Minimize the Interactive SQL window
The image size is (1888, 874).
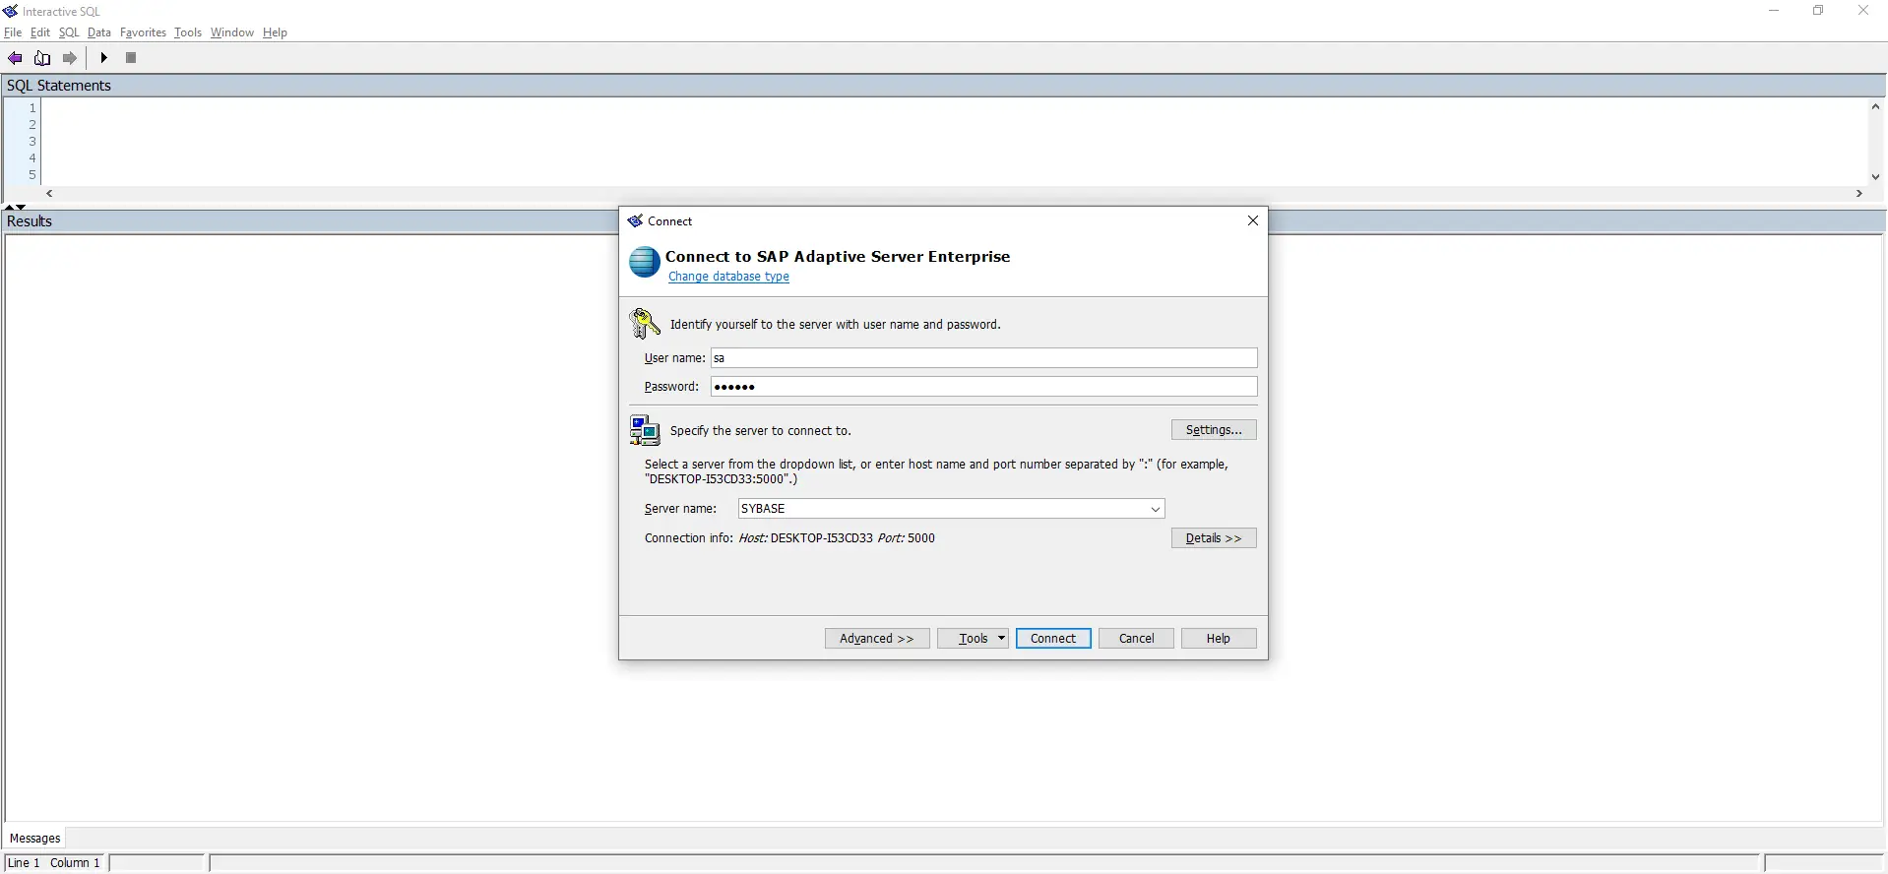point(1774,11)
